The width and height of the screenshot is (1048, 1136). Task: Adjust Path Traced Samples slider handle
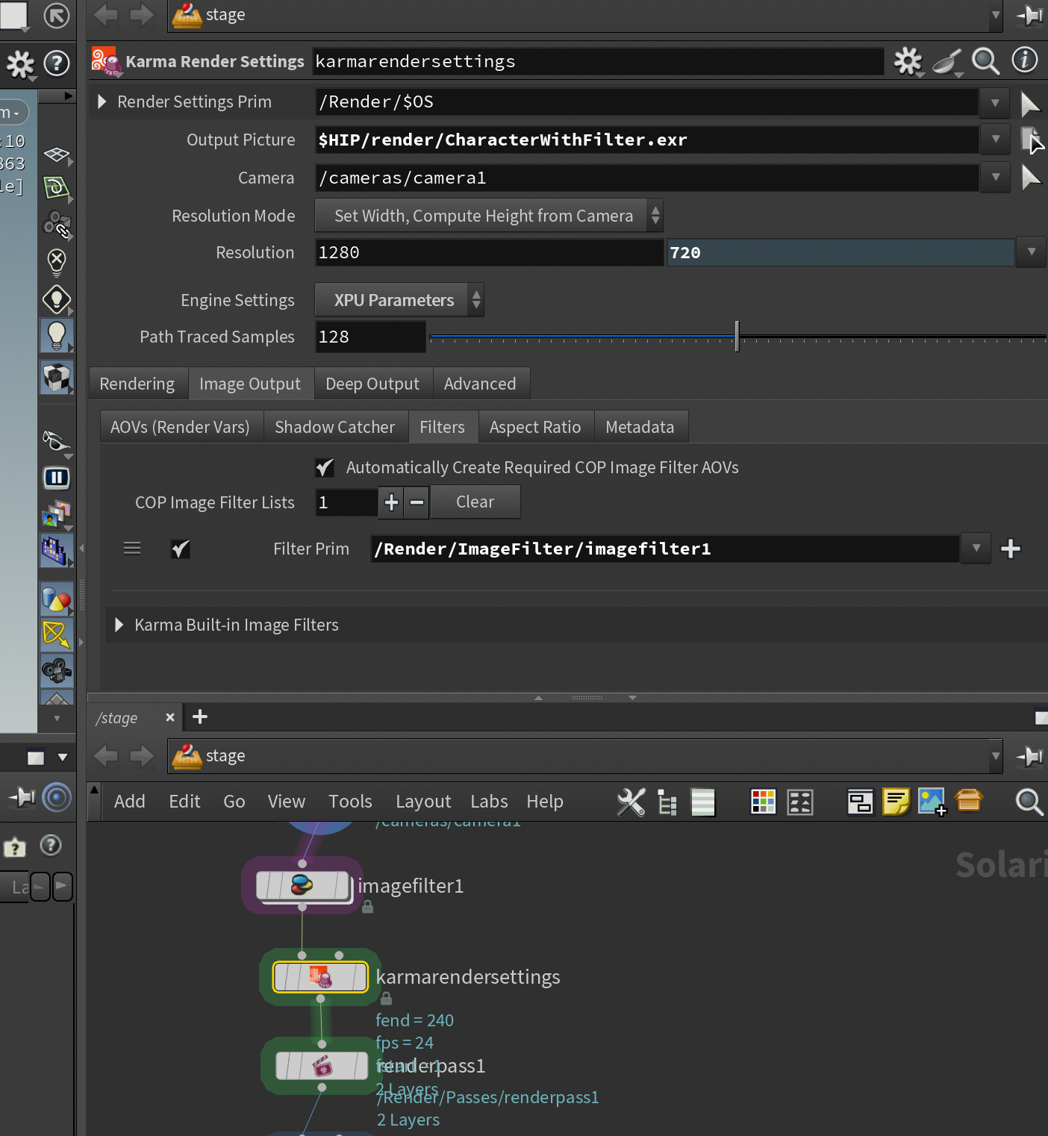[x=737, y=337]
